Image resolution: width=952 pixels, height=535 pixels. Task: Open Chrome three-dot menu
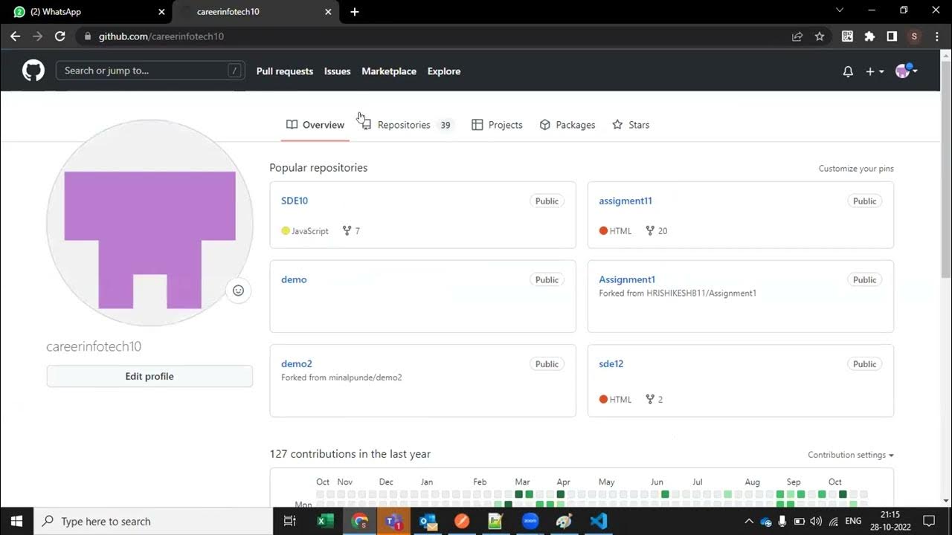coord(936,36)
